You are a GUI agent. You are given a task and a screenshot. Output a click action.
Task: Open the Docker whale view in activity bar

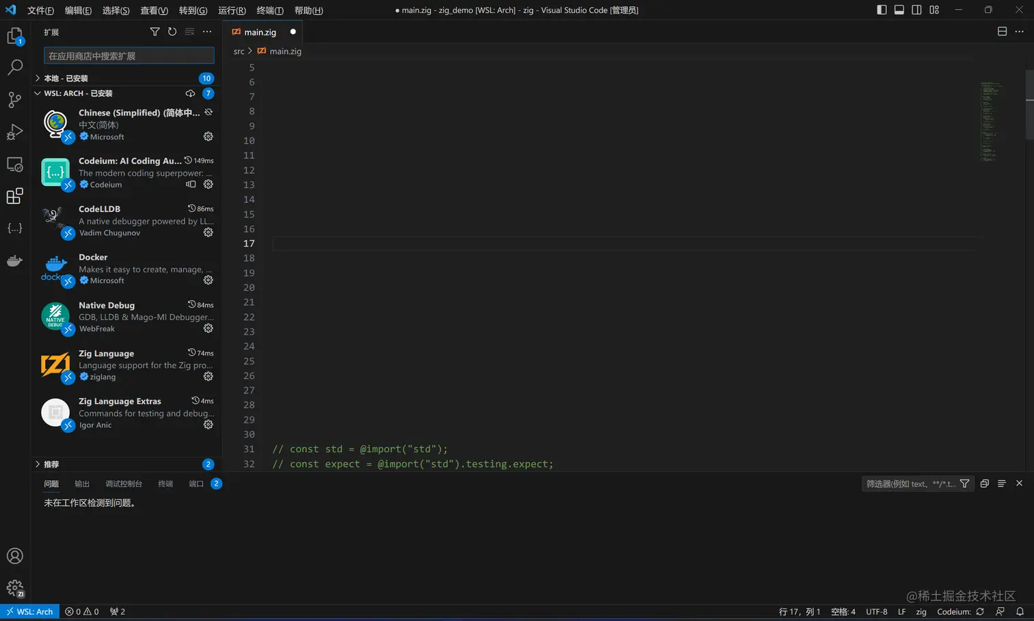point(15,261)
